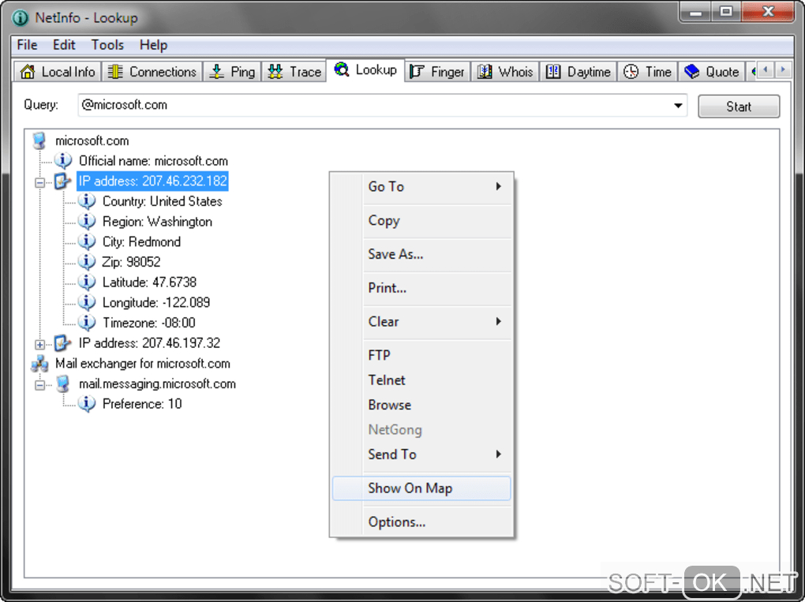This screenshot has width=805, height=602.
Task: Click the icon beside IP address 207.46.232.182
Action: point(62,181)
